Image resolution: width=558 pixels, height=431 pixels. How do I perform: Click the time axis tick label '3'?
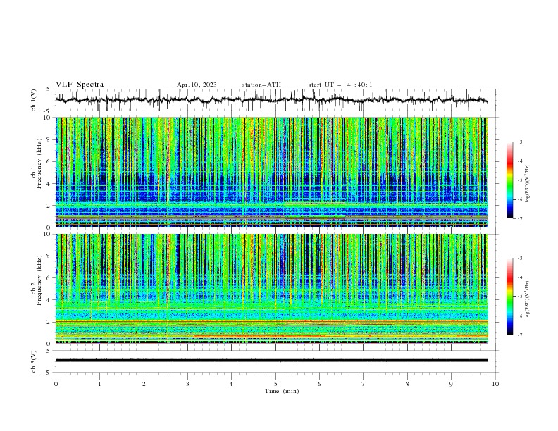tap(187, 384)
